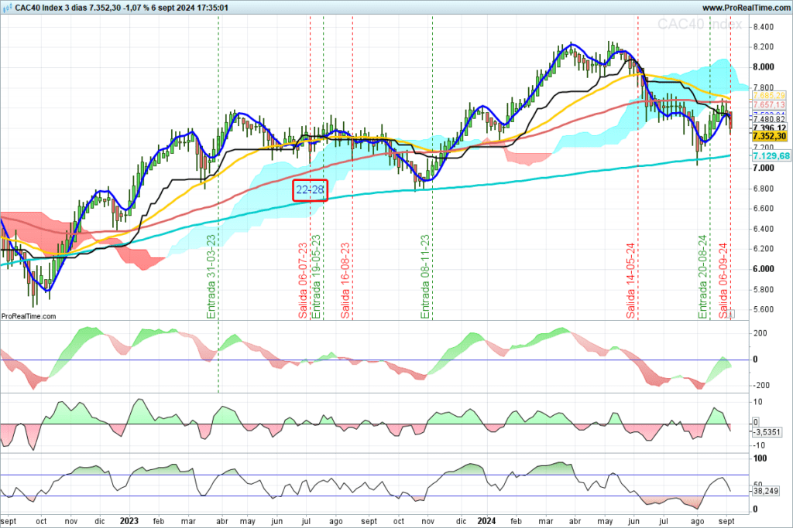
Task: Click the pink 7.657,13 price label
Action: pyautogui.click(x=769, y=104)
